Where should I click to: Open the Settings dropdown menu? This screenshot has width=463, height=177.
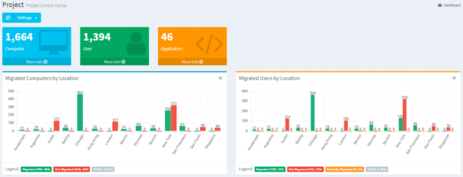point(27,18)
